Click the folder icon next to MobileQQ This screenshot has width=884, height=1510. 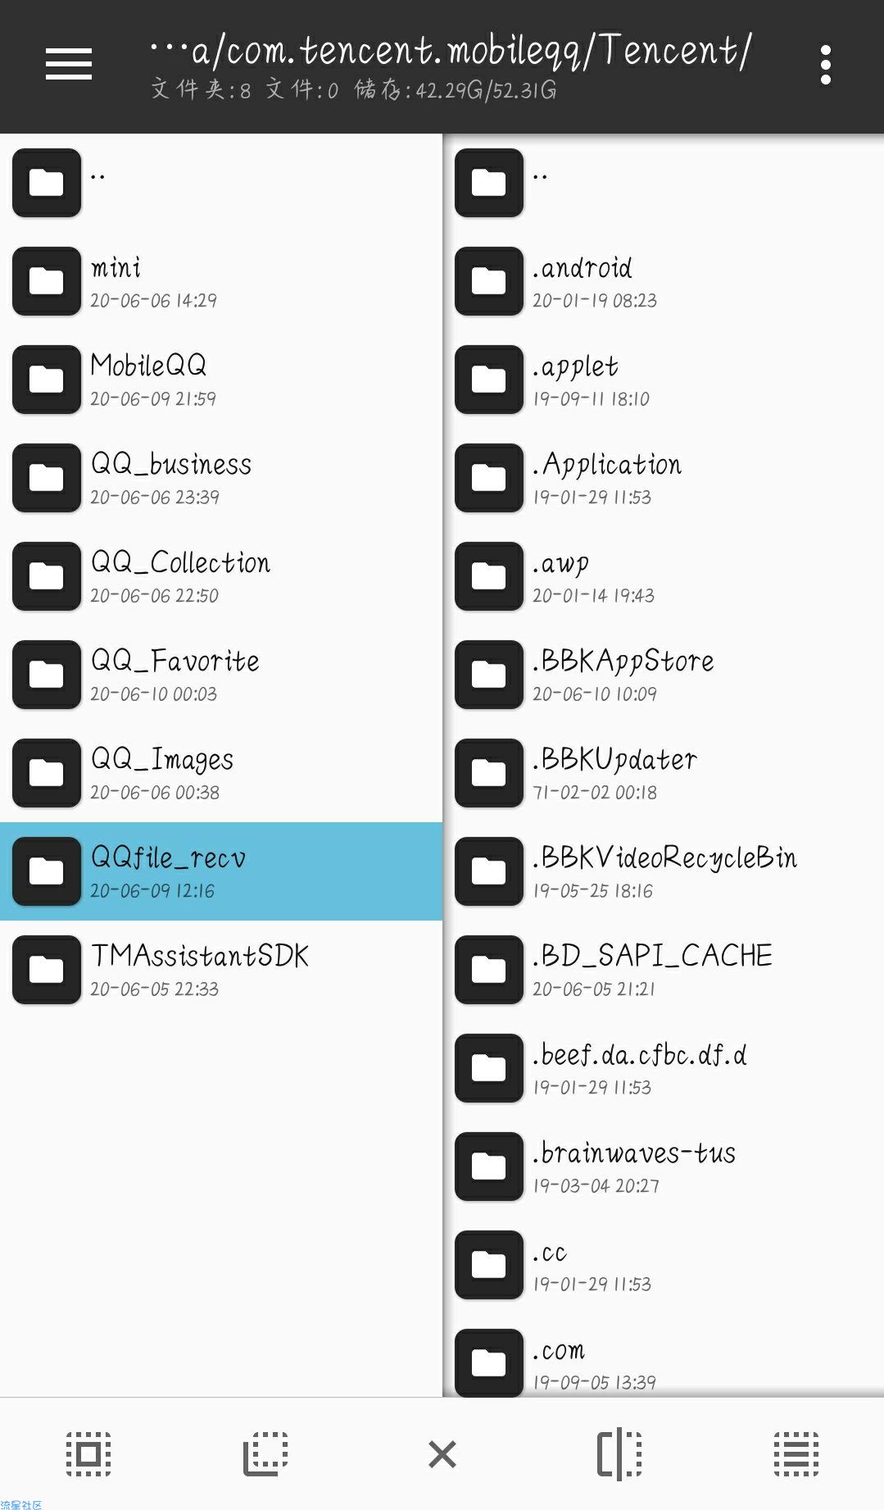tap(47, 379)
